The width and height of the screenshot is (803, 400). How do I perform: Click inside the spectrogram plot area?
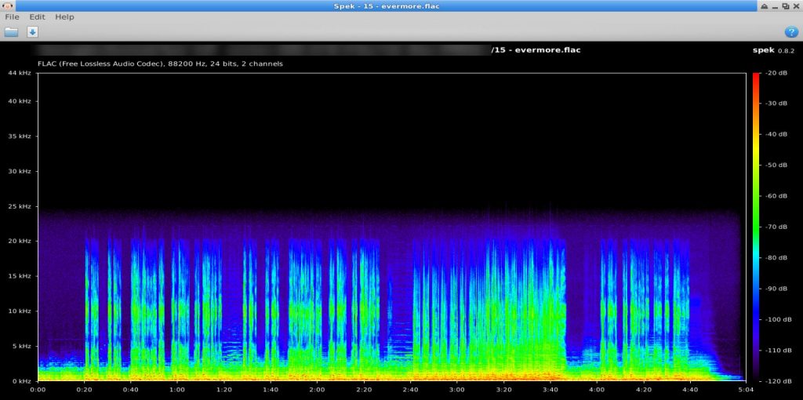point(392,227)
